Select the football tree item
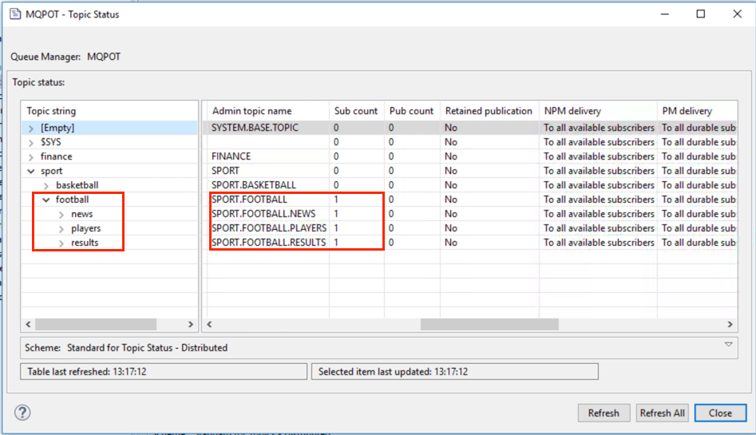Screen dimensions: 756x435 pos(73,200)
